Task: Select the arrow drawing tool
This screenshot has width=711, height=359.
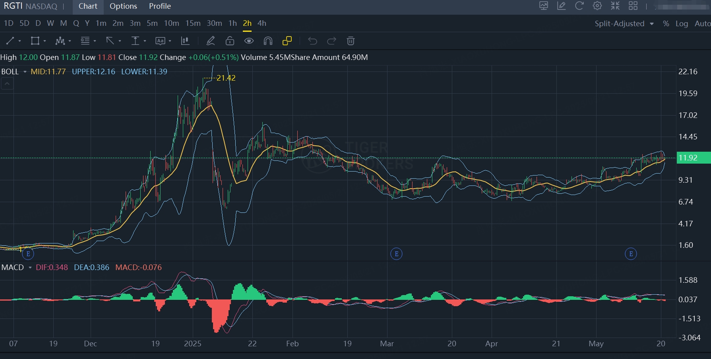Action: pyautogui.click(x=110, y=41)
